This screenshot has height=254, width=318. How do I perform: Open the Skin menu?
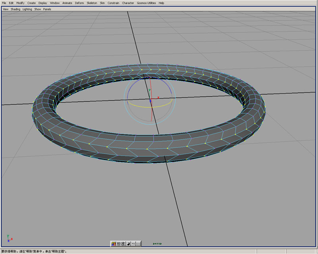pyautogui.click(x=102, y=3)
